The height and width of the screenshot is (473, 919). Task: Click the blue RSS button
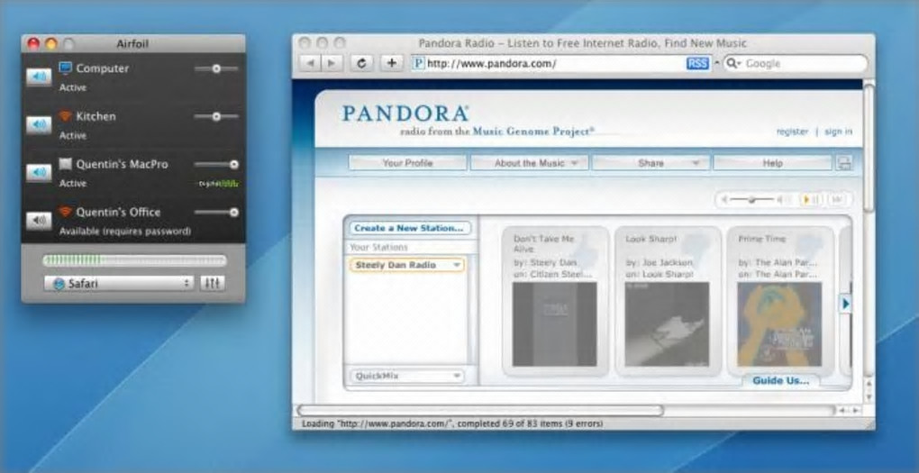(x=697, y=63)
